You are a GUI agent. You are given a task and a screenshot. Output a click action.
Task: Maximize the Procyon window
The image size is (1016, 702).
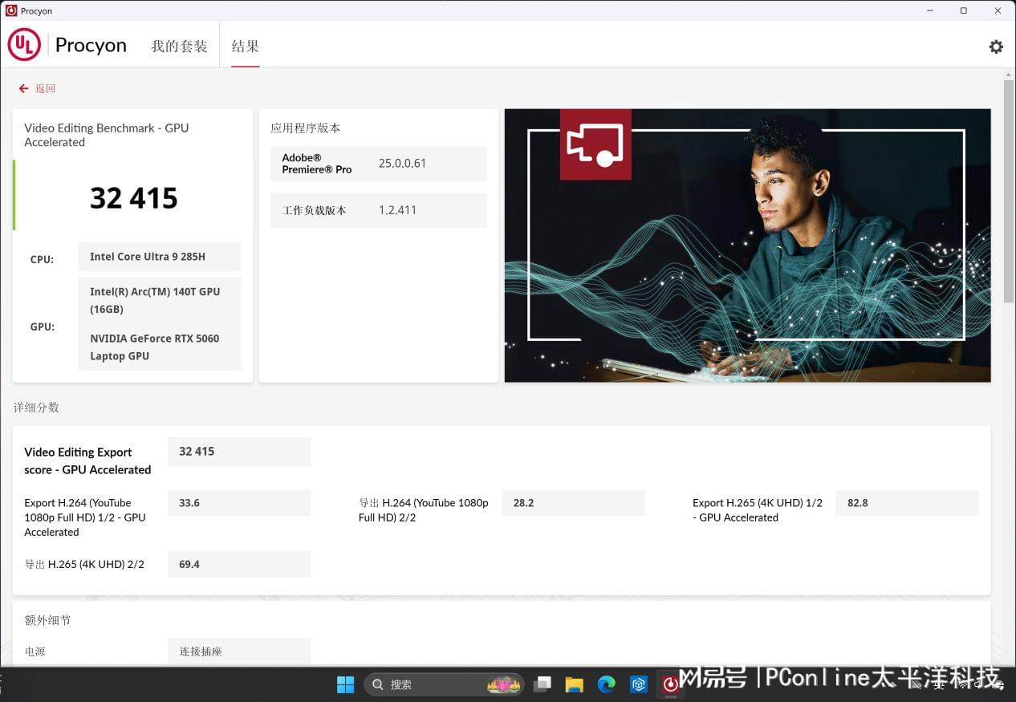pos(963,10)
